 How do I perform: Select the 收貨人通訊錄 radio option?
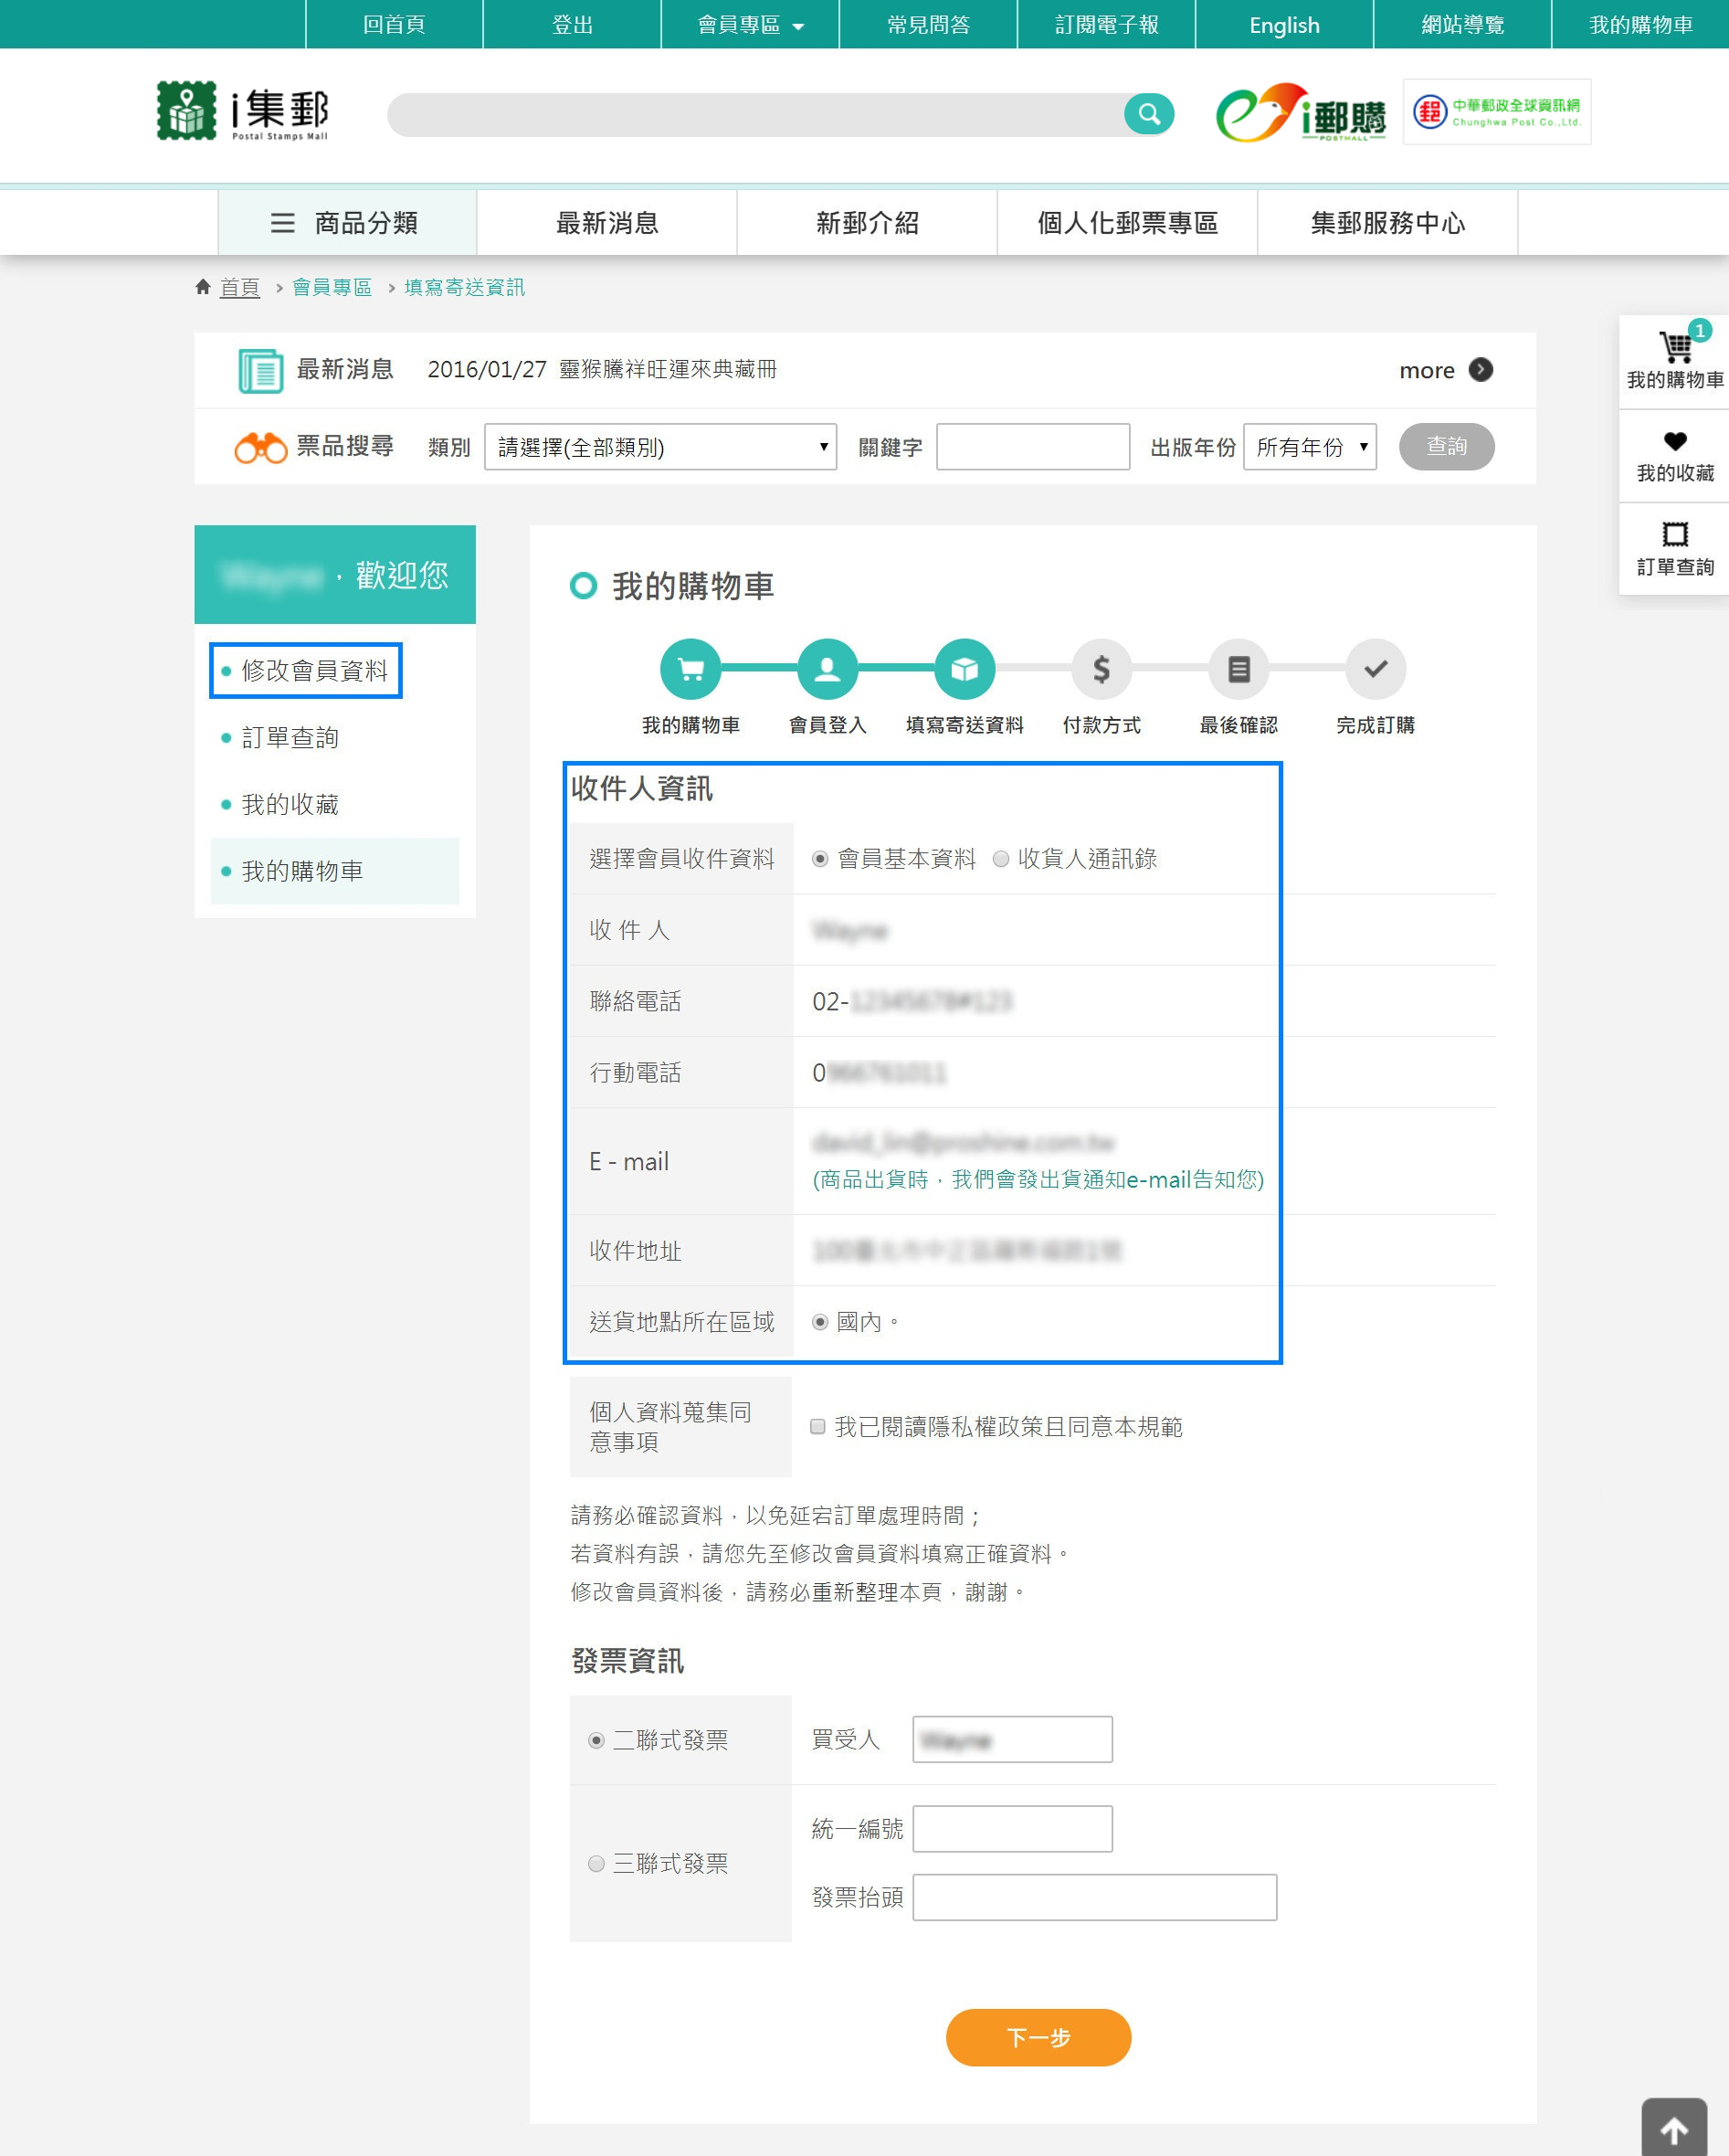(x=999, y=858)
